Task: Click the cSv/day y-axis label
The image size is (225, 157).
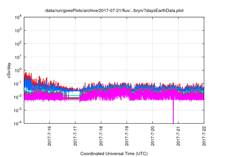Action: (9, 70)
